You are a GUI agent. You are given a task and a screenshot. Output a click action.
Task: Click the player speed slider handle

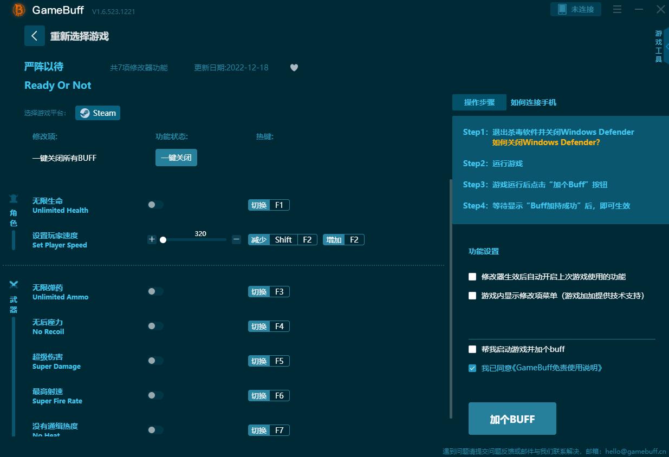[x=163, y=239]
